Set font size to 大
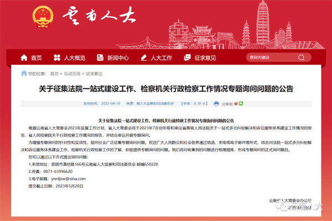The width and height of the screenshot is (332, 221). point(195,103)
